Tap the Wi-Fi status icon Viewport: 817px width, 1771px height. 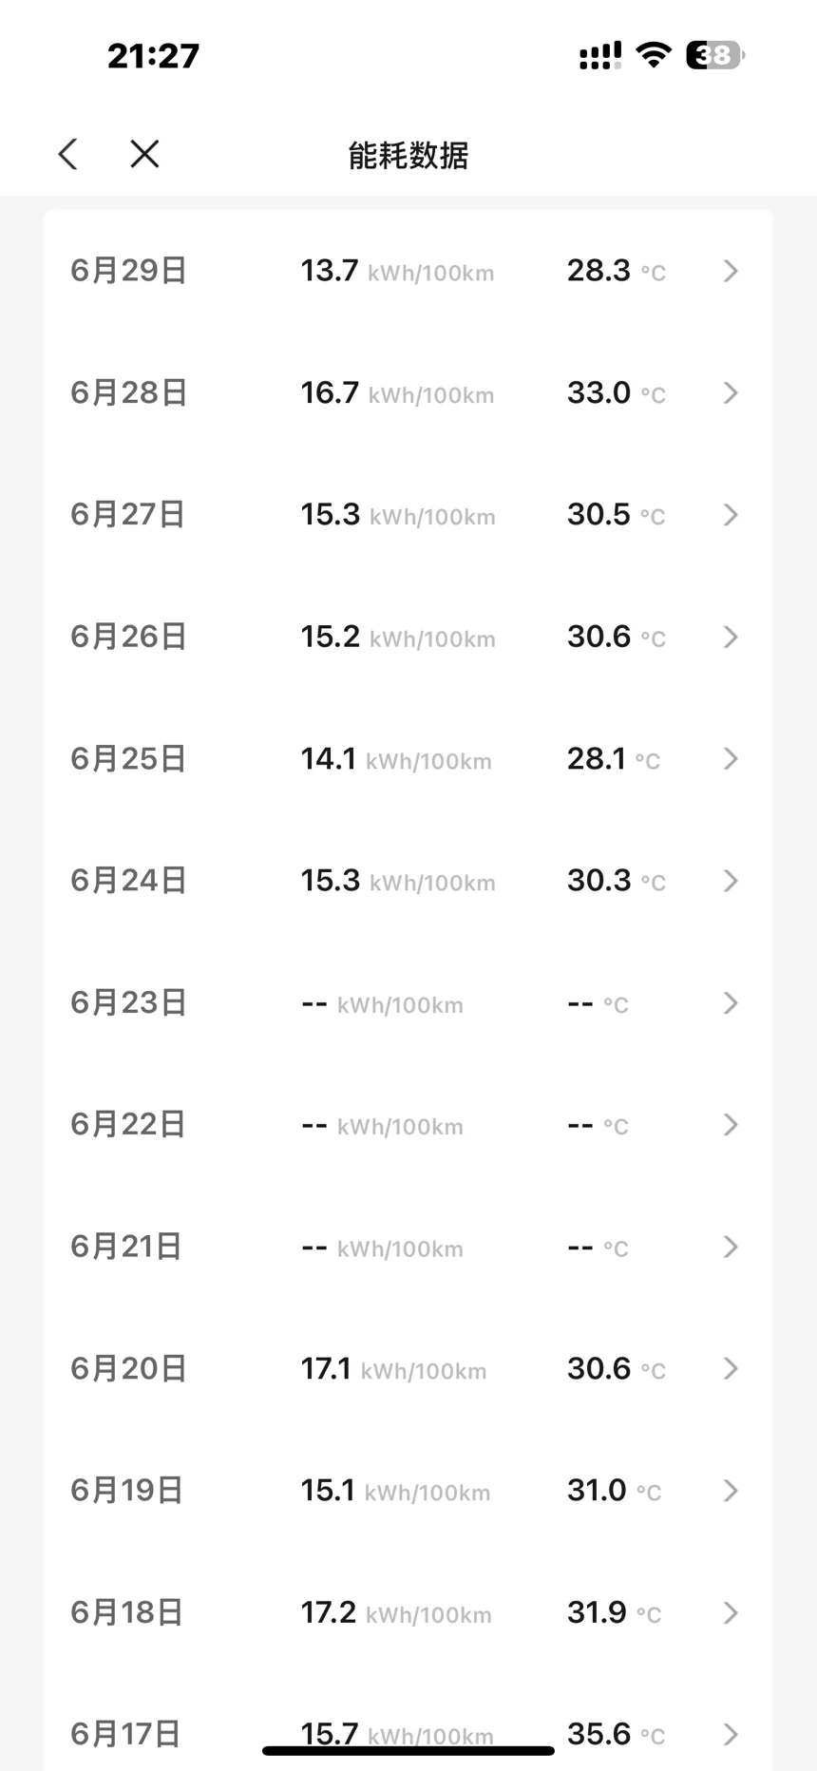click(x=654, y=54)
